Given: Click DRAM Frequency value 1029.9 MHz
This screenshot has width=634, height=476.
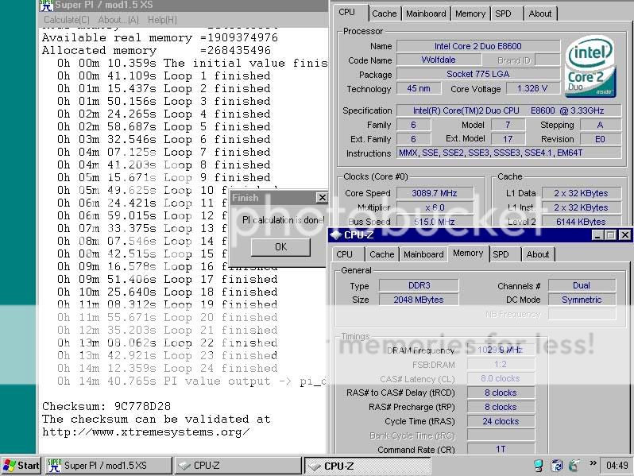Looking at the screenshot, I should [501, 350].
